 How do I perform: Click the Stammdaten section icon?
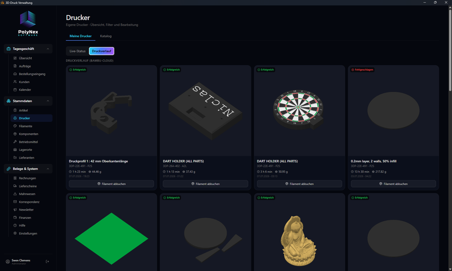[9, 101]
